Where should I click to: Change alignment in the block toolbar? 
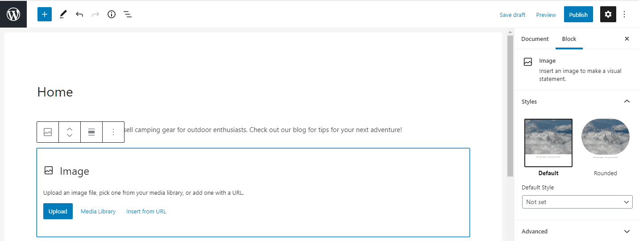91,132
